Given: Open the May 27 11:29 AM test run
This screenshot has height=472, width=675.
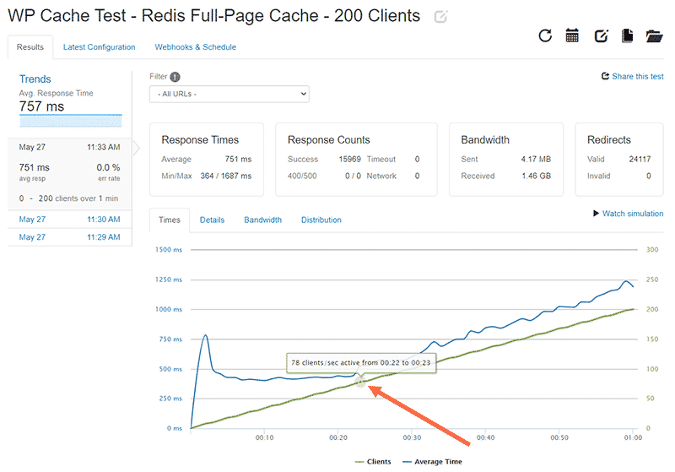Looking at the screenshot, I should (x=69, y=237).
